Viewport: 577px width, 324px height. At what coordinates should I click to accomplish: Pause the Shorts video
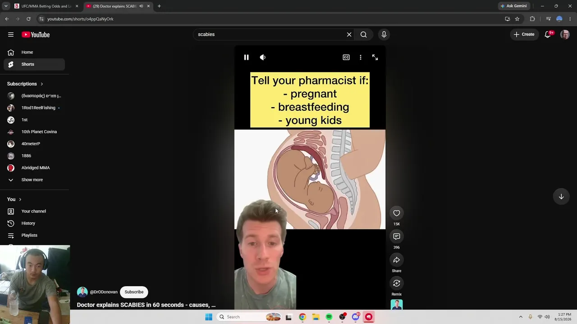[x=246, y=57]
